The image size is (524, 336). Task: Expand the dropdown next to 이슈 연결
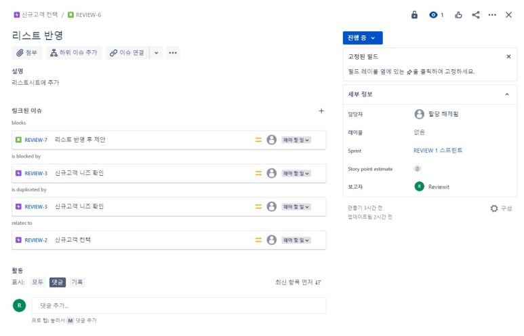(x=157, y=53)
